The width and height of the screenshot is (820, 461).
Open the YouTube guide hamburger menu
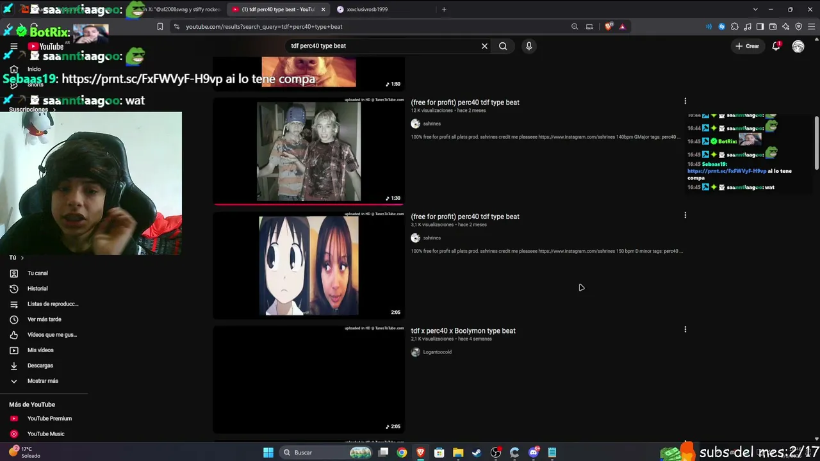[13, 46]
